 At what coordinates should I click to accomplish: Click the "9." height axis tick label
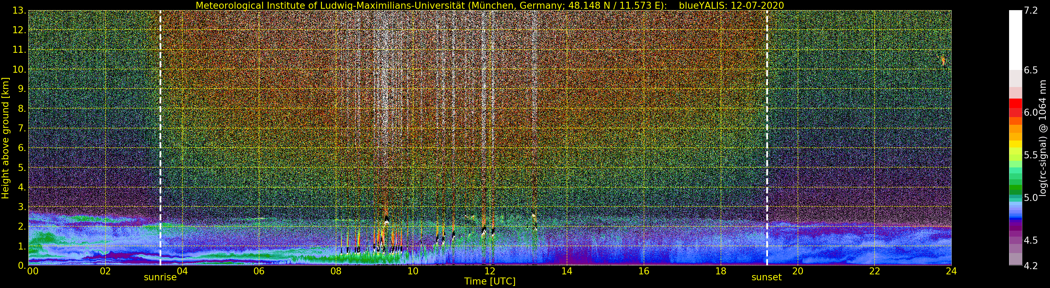22,89
